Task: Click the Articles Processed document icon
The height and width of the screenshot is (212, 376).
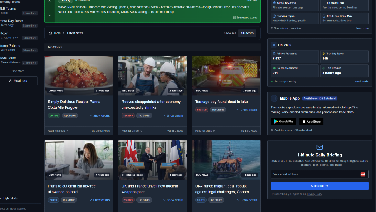Action: [x=274, y=54]
